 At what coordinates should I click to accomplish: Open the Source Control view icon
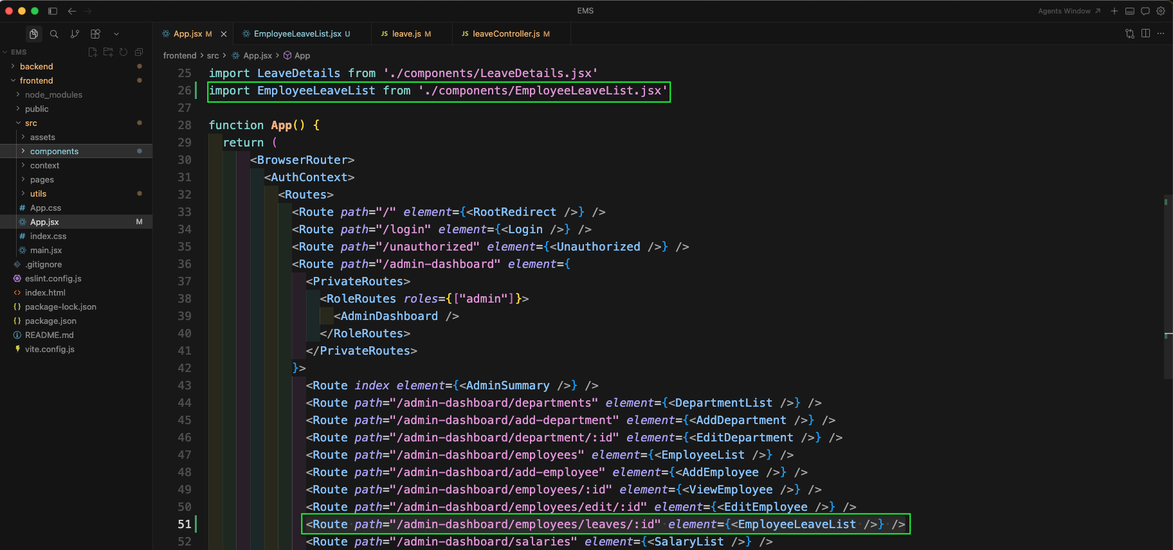(x=75, y=34)
